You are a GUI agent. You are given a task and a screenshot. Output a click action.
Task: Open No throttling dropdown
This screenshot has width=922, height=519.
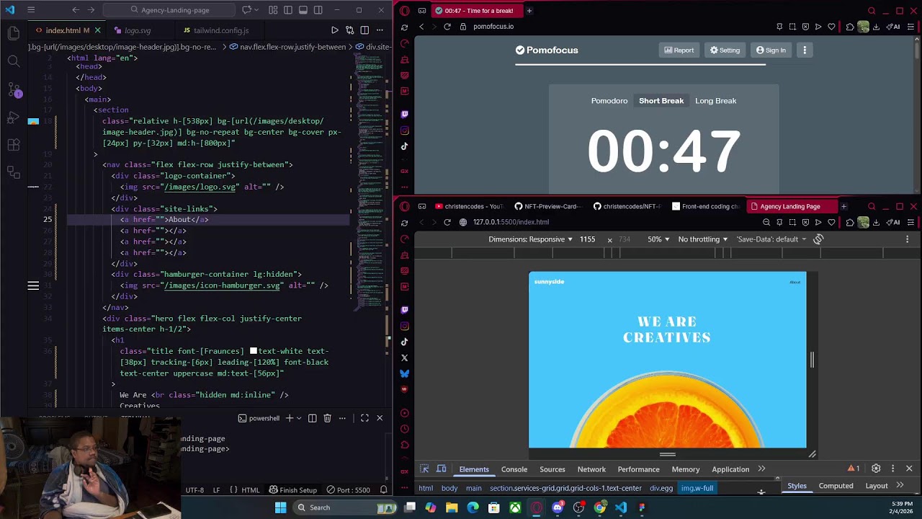click(x=702, y=239)
